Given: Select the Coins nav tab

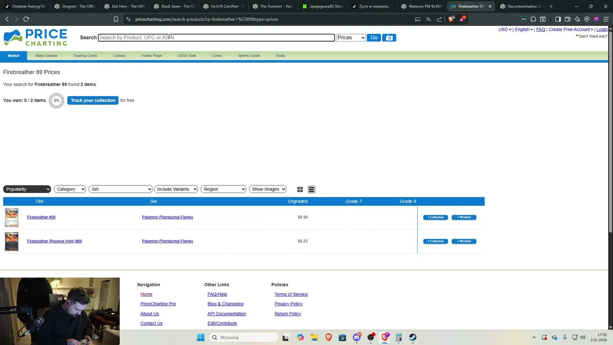Looking at the screenshot, I should tap(217, 56).
